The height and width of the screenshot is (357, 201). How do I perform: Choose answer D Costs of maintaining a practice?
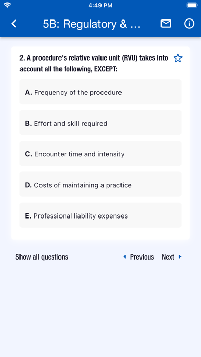(x=100, y=184)
